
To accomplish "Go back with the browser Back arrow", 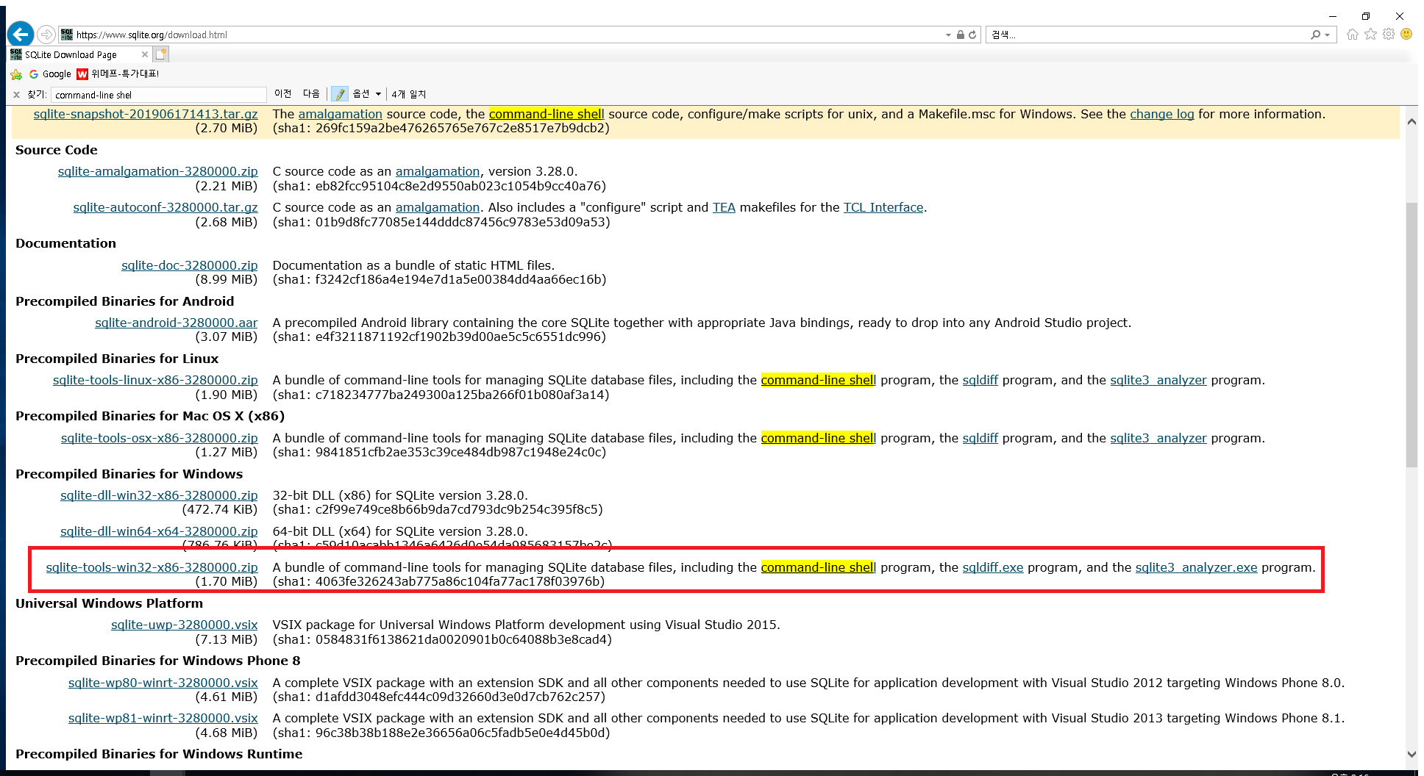I will pyautogui.click(x=21, y=34).
